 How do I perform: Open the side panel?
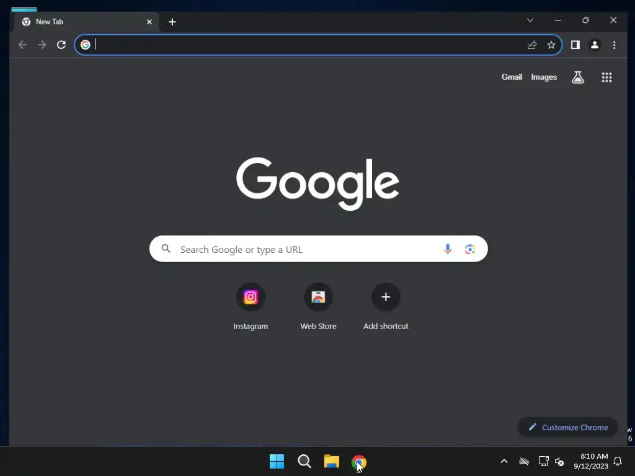click(x=575, y=45)
